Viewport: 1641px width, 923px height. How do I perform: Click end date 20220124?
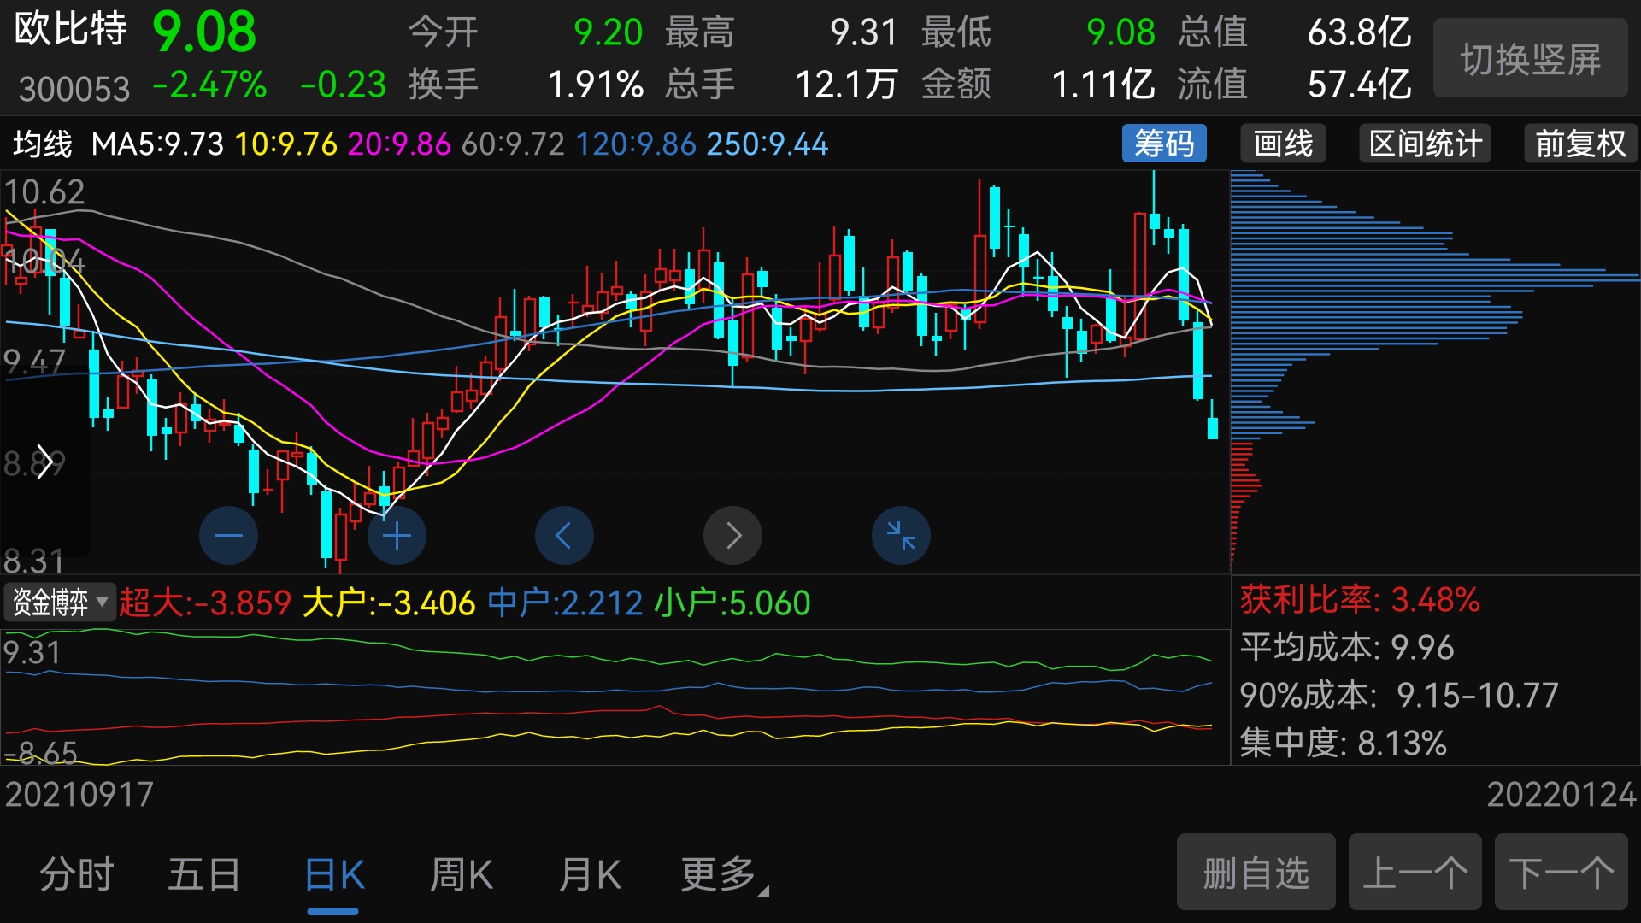1562,795
